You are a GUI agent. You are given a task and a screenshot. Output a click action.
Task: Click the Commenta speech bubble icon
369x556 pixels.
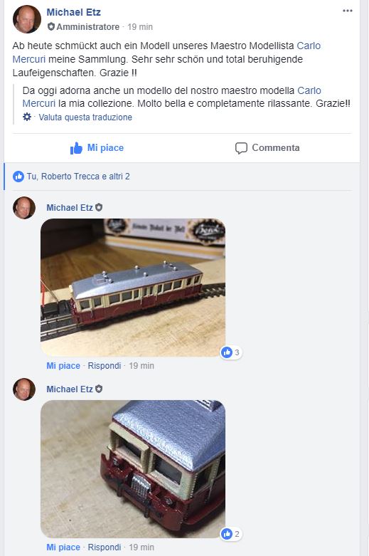click(x=241, y=148)
